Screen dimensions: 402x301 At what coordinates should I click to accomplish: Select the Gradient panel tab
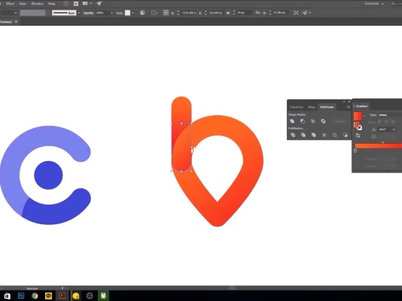pyautogui.click(x=361, y=106)
